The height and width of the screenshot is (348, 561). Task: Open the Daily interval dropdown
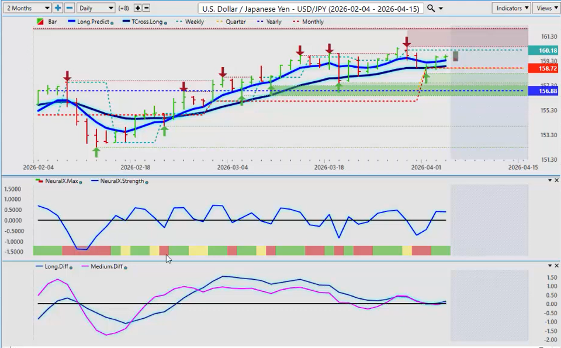[96, 8]
